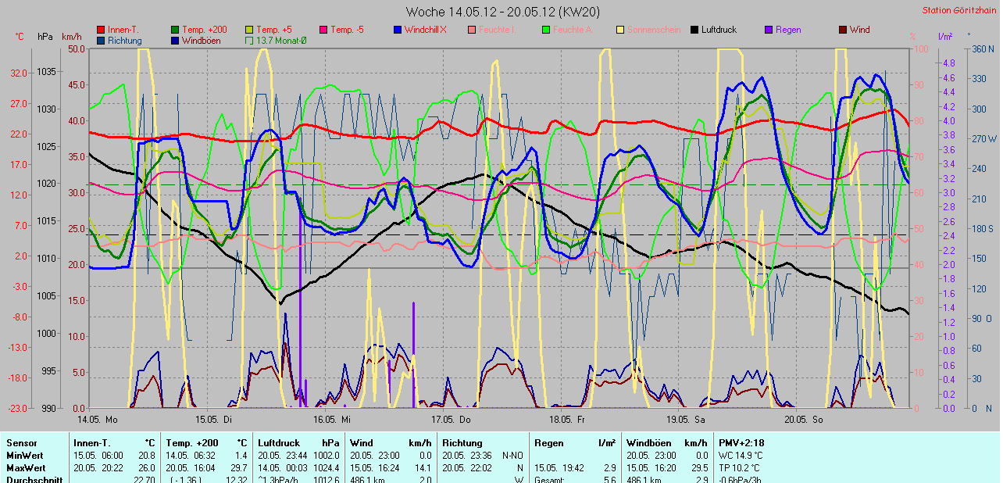1003x483 pixels.
Task: Click the 'Sensor' table header
Action: point(21,443)
